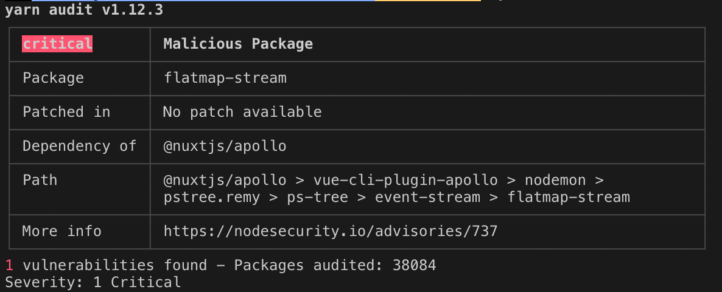Click event-stream in the dependency path
Screen dimensions: 722x292
(427, 197)
